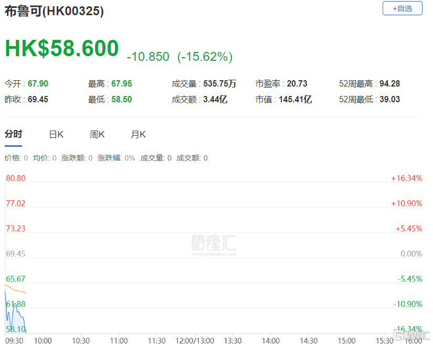Click the orange average price line
This screenshot has width=433, height=344.
pos(15,290)
